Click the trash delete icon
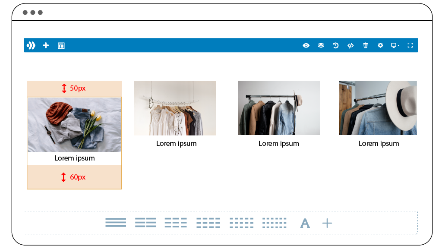442x249 pixels. point(365,45)
